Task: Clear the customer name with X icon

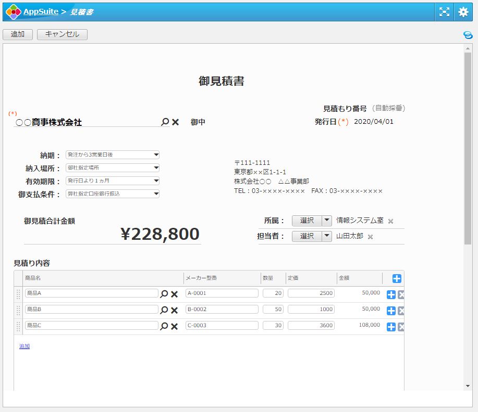Action: pyautogui.click(x=176, y=122)
